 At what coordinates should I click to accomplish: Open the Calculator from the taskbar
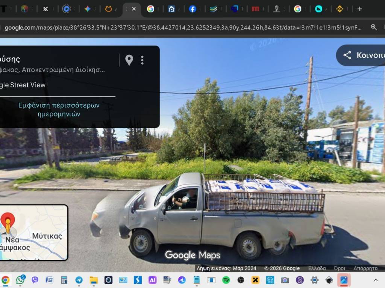click(64, 280)
